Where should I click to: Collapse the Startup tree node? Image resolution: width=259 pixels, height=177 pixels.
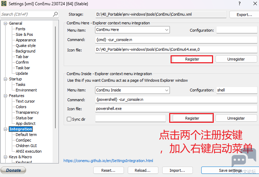(6, 79)
